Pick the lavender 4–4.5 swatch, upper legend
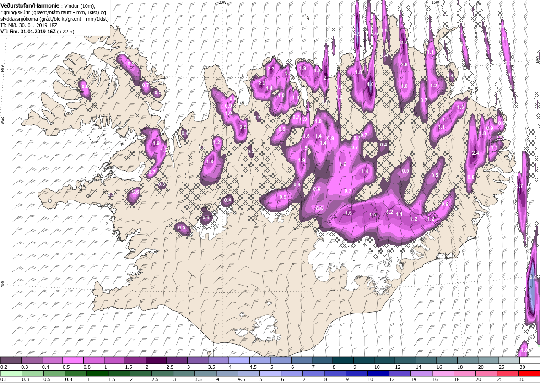Viewport: 540px width, 383px height. (x=239, y=360)
